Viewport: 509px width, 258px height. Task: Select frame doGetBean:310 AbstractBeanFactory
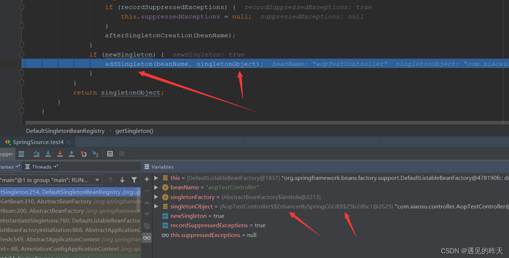[x=70, y=202]
